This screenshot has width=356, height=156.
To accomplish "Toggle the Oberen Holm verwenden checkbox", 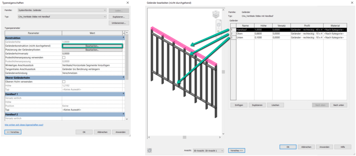I will pos(64,82).
